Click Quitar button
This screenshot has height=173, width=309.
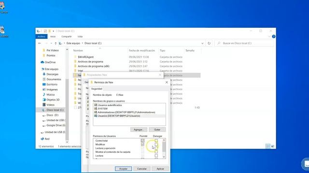pyautogui.click(x=157, y=130)
